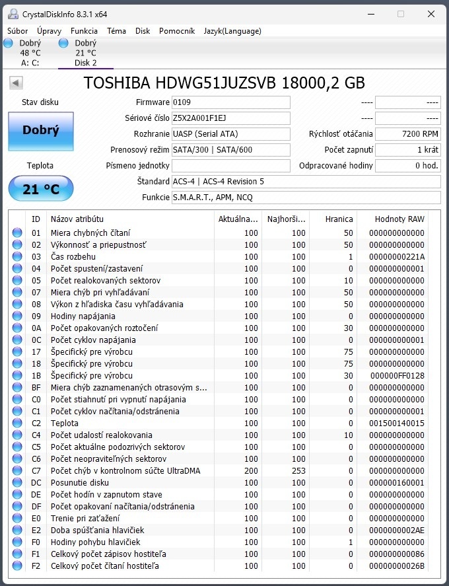Viewport: 449px width, 586px height.
Task: Click the Odpracované hodiny value 0 hod.
Action: (x=408, y=166)
